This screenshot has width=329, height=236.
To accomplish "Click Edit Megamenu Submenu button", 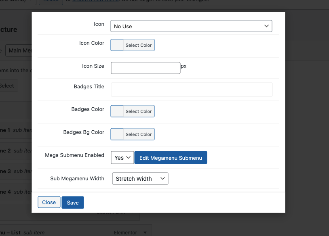I will pyautogui.click(x=171, y=158).
